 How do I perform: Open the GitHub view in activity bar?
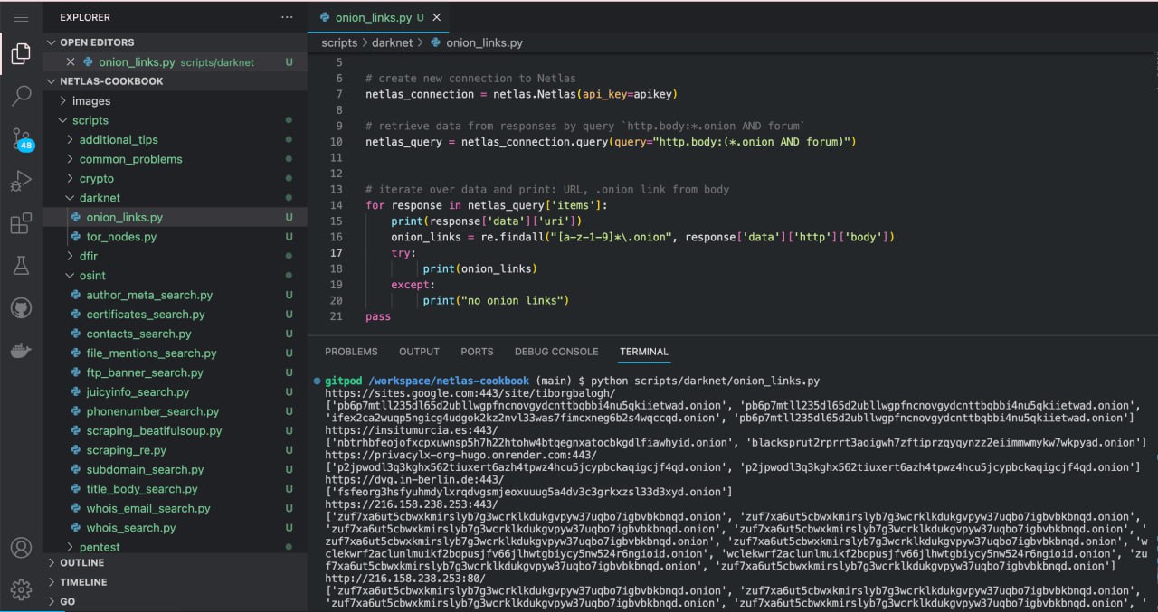tap(21, 308)
